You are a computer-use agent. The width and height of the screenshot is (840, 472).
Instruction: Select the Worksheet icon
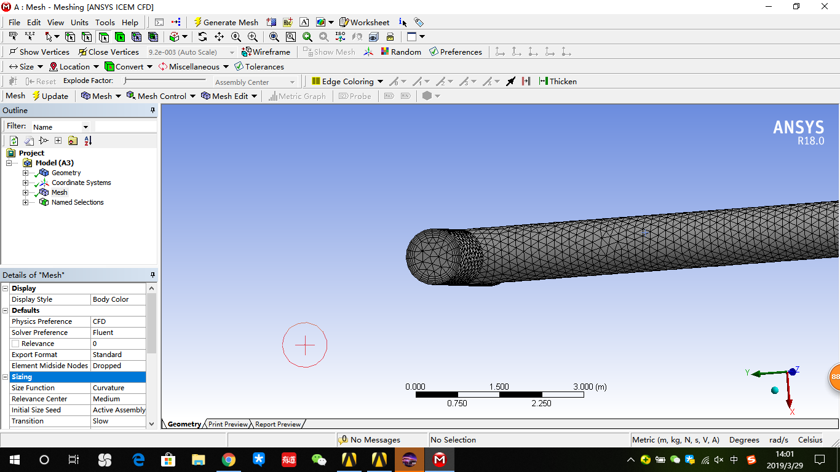(x=364, y=22)
